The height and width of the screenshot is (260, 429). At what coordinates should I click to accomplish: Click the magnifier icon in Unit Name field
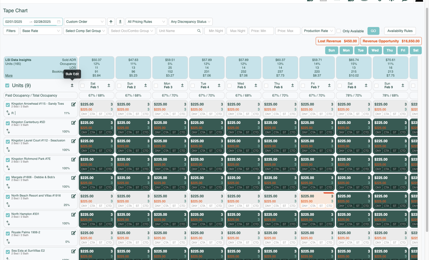pyautogui.click(x=199, y=31)
